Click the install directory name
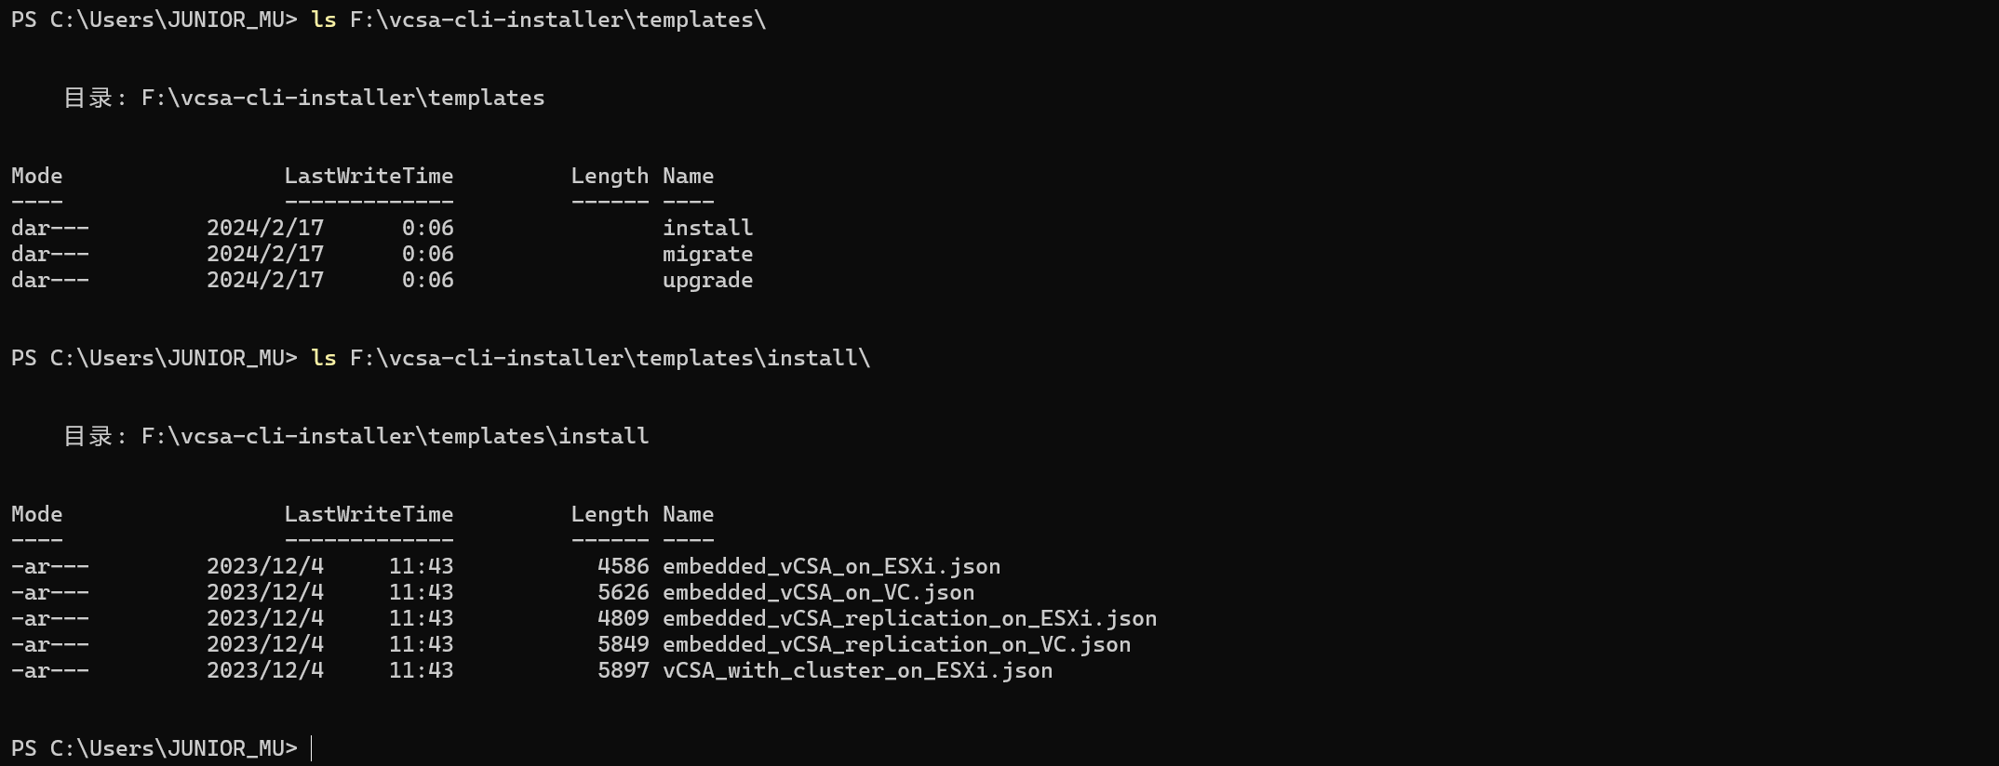Image resolution: width=1999 pixels, height=766 pixels. coord(707,228)
